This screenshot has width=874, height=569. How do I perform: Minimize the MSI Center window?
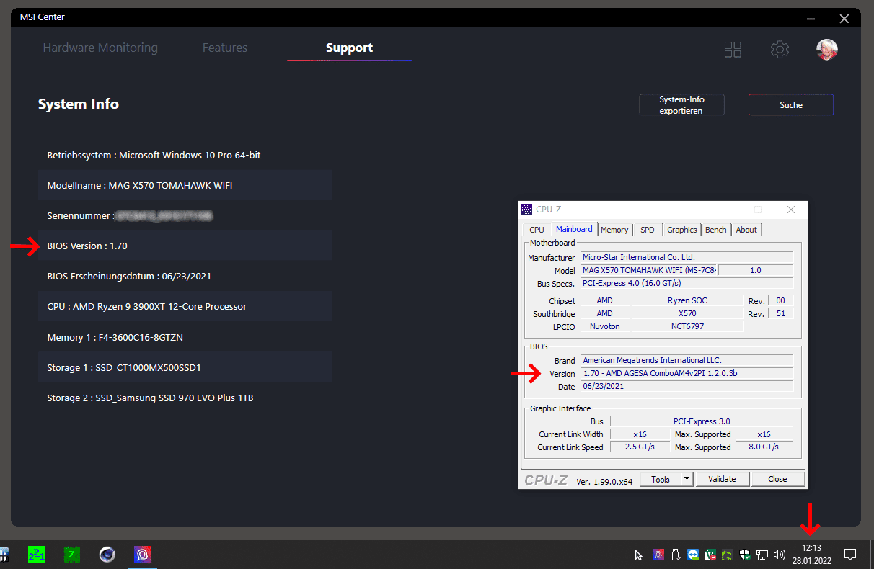coord(811,18)
